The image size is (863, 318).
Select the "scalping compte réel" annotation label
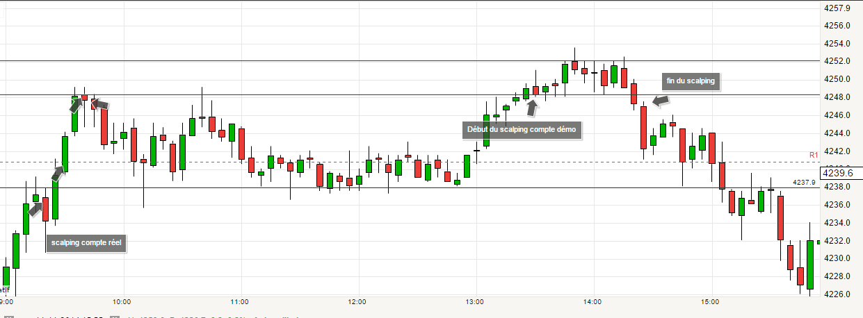point(86,243)
